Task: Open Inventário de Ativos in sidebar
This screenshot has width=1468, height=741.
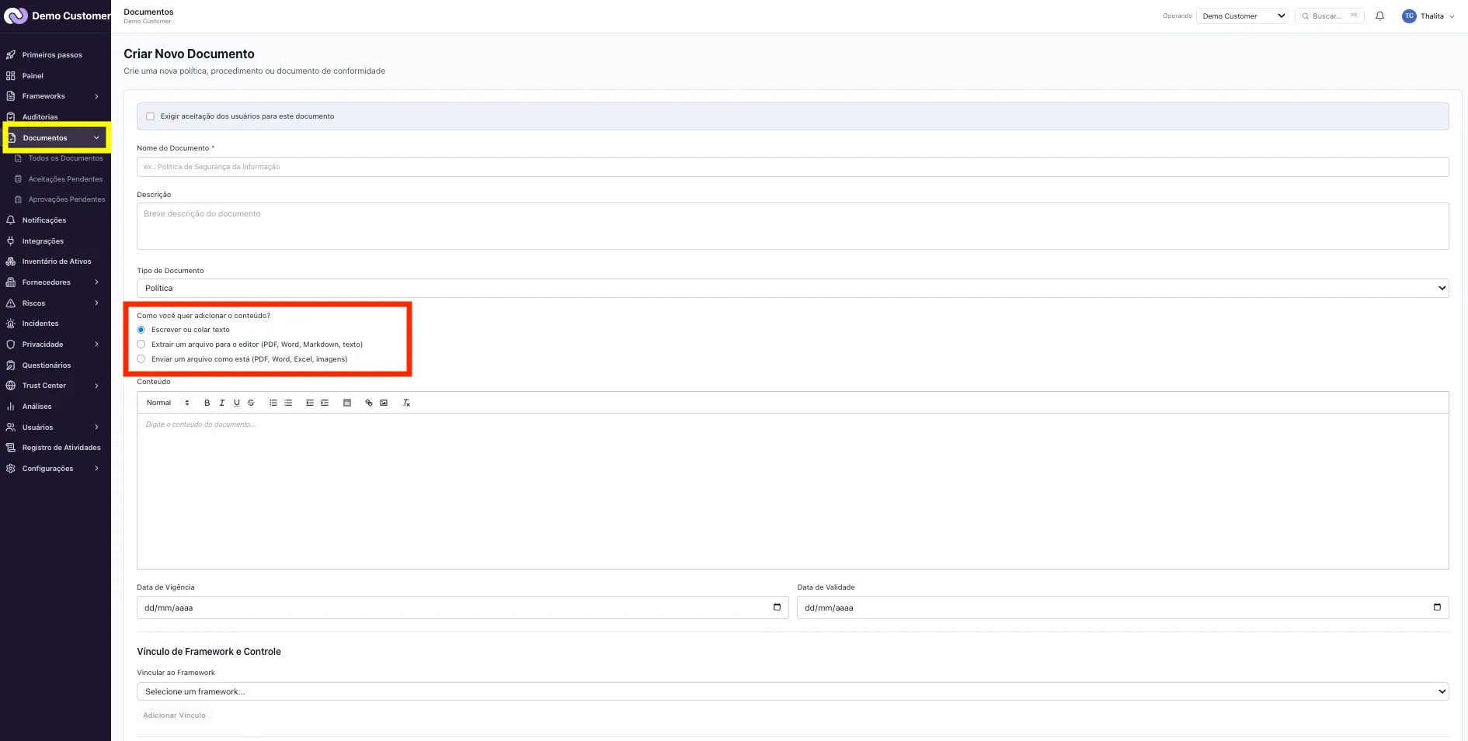Action: pyautogui.click(x=55, y=261)
